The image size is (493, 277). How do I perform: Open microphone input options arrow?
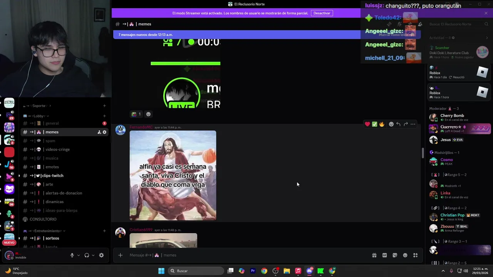tap(79, 255)
